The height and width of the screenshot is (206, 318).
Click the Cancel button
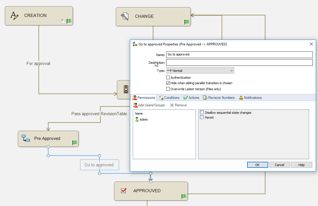pos(279,165)
